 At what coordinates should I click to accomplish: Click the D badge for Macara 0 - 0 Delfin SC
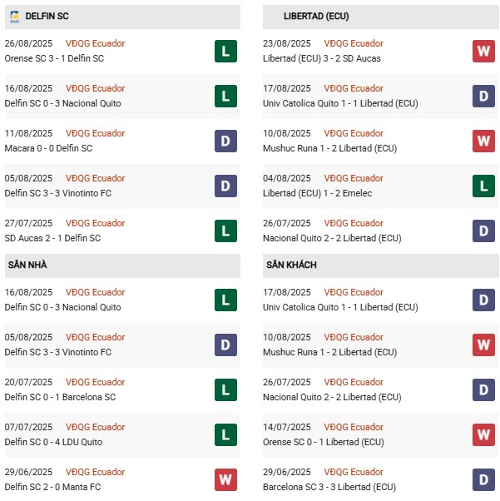(225, 141)
